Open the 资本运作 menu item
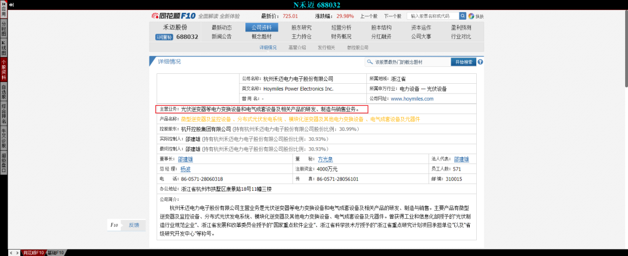628x256 pixels. point(421,28)
